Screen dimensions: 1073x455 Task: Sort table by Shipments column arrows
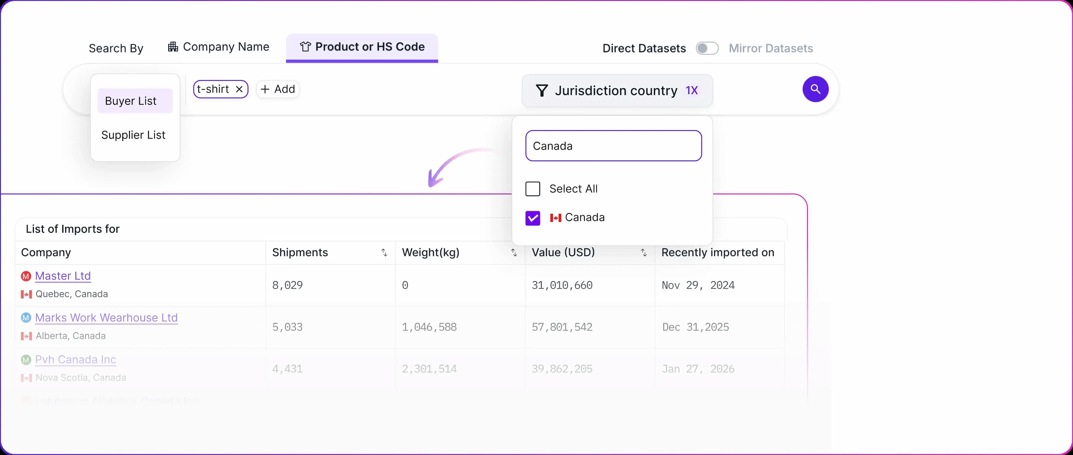pyautogui.click(x=384, y=253)
